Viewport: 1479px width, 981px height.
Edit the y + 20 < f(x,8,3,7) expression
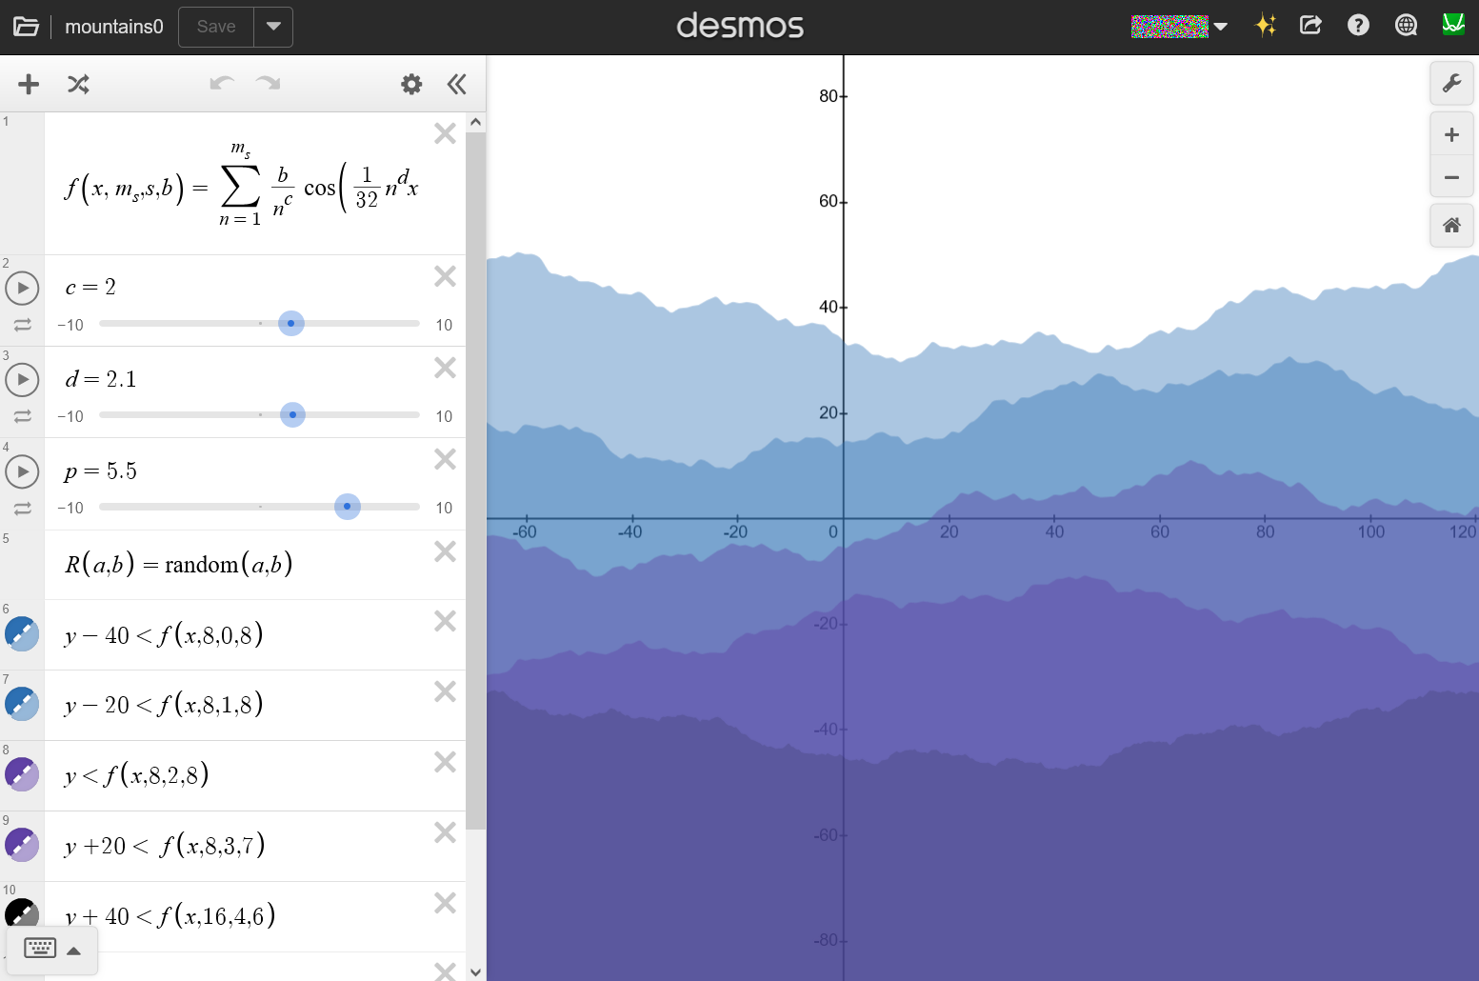[165, 846]
